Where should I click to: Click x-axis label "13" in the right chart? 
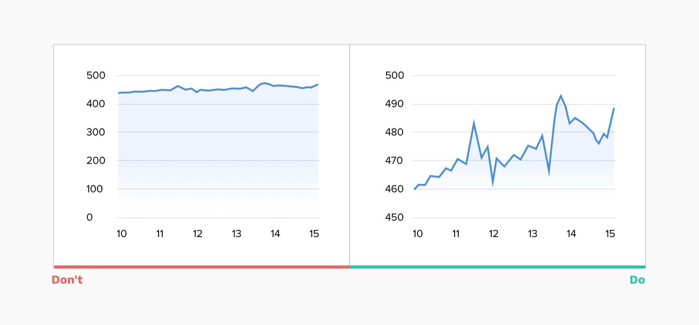[532, 234]
